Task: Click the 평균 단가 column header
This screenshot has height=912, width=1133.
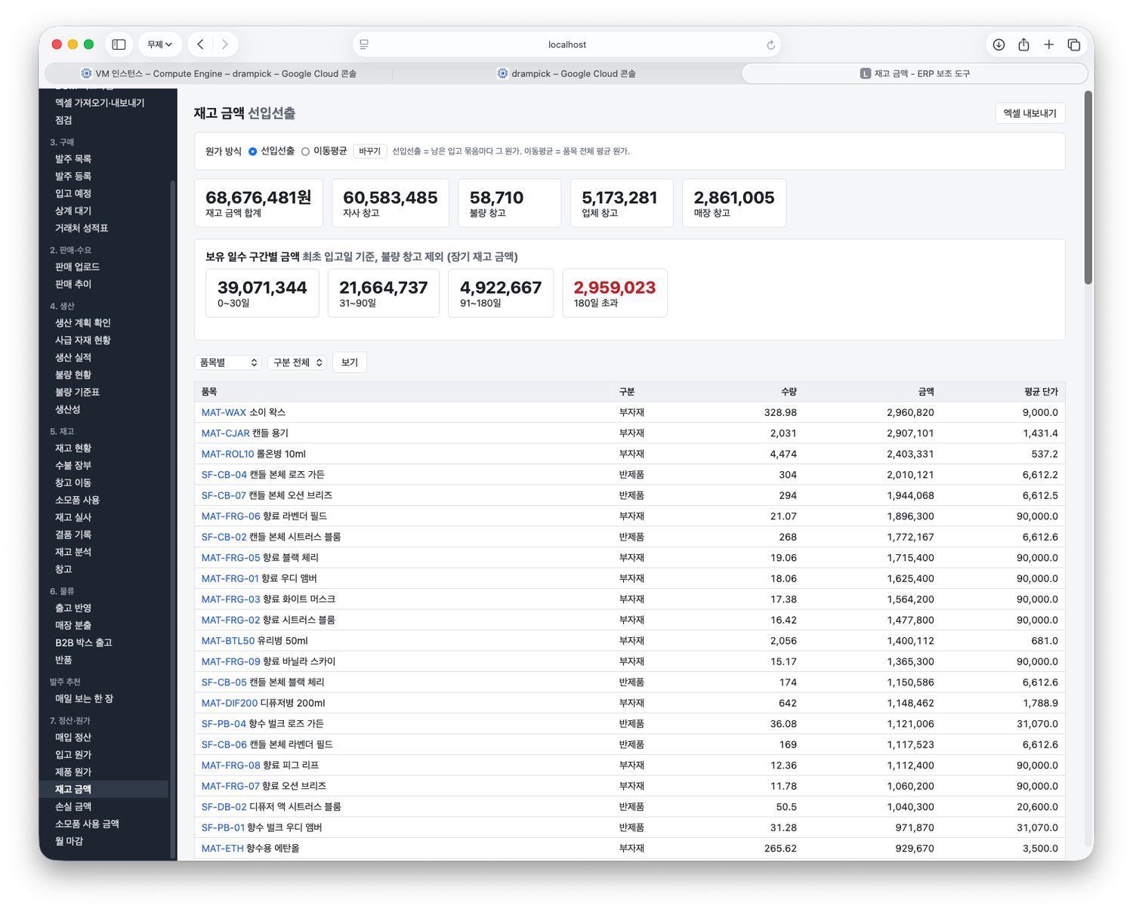Action: pos(1041,392)
